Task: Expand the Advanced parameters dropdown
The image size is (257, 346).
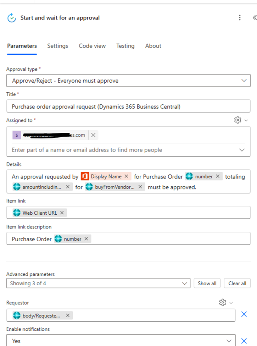Action: pos(184,283)
